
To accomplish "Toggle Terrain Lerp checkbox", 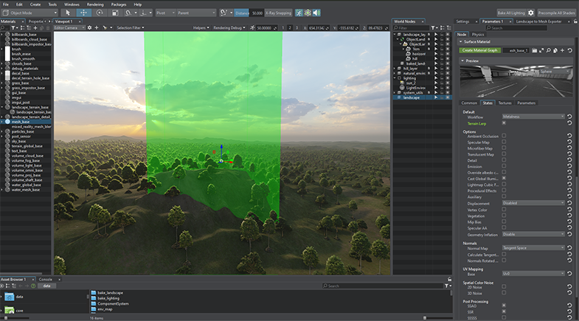I will click(x=504, y=123).
